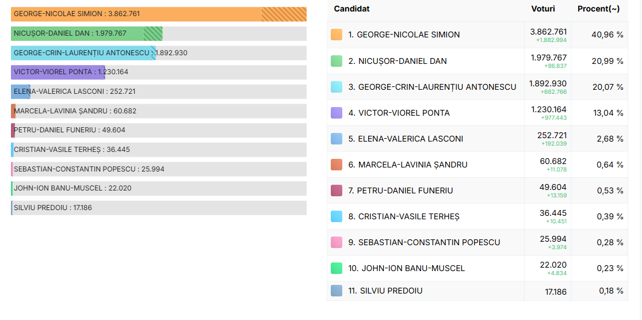This screenshot has width=642, height=320.
Task: Sort by the Voturi column header
Action: 543,9
